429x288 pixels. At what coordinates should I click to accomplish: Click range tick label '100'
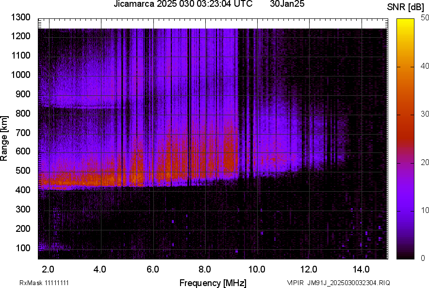(23, 248)
